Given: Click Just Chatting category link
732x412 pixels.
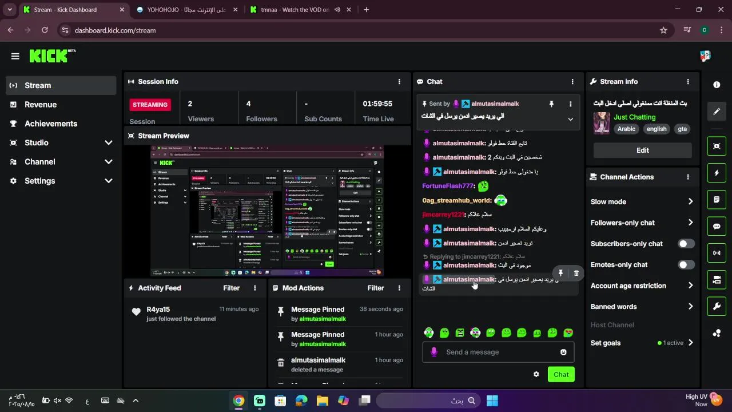Looking at the screenshot, I should pos(634,117).
